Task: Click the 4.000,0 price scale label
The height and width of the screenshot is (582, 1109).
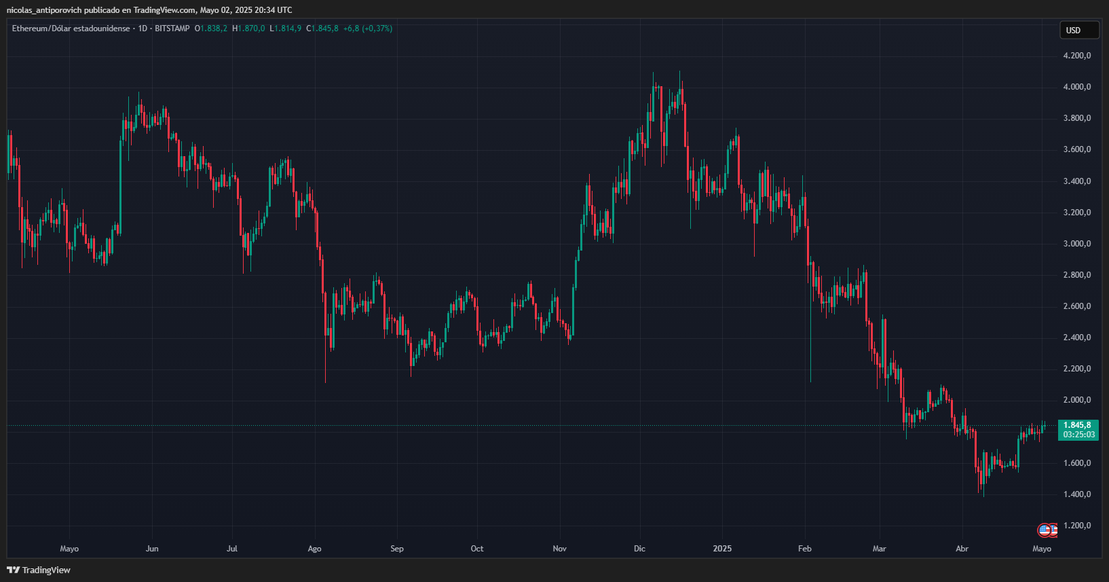Action: (x=1077, y=87)
